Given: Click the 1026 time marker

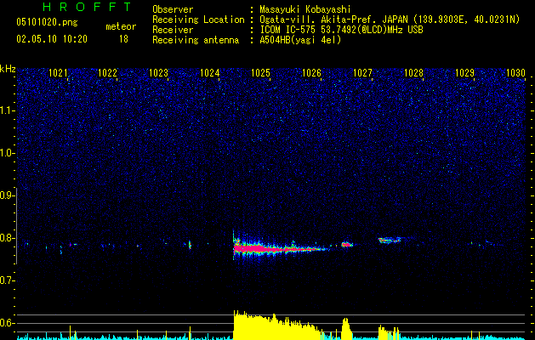Looking at the screenshot, I should click(x=311, y=73).
